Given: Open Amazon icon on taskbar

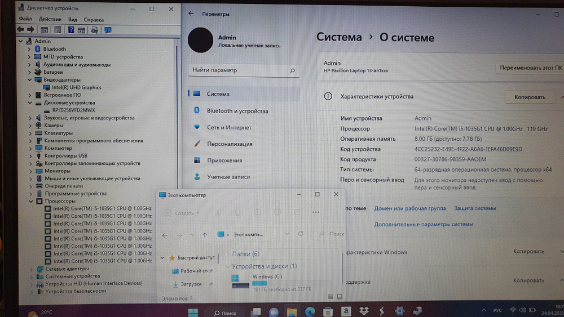Looking at the screenshot, I should point(346,311).
